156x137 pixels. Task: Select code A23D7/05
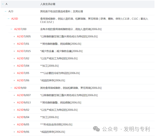(x=23, y=73)
